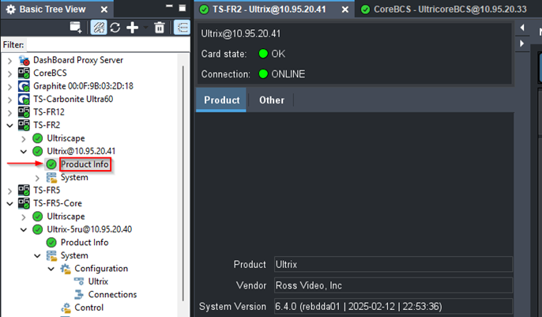This screenshot has width=542, height=317.
Task: Select Product Info under Ultrix@10.95.20.41
Action: (x=85, y=164)
